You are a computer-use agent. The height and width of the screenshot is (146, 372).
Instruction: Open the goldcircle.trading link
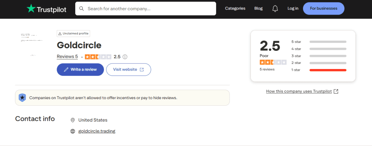click(97, 131)
